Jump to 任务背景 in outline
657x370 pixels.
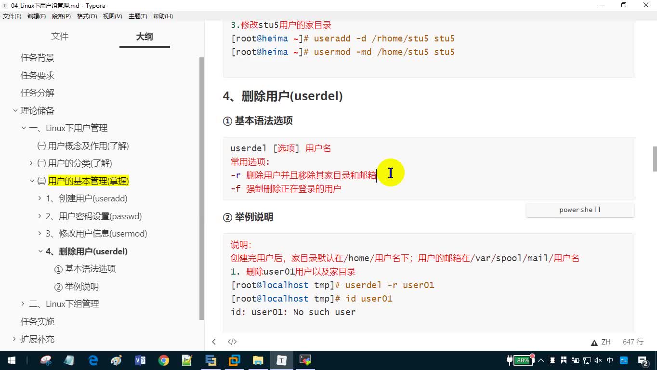point(37,58)
